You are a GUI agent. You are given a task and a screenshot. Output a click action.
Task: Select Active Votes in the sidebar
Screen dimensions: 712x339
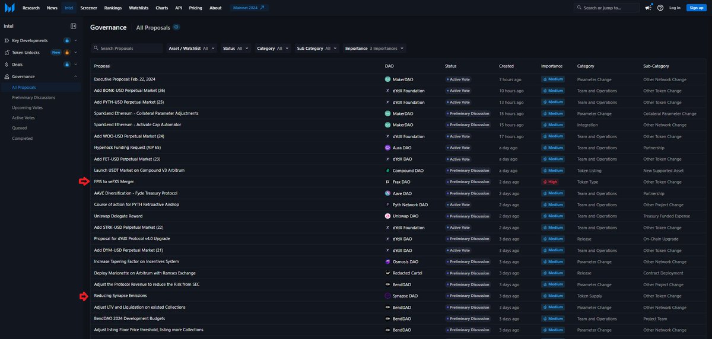[x=24, y=118]
